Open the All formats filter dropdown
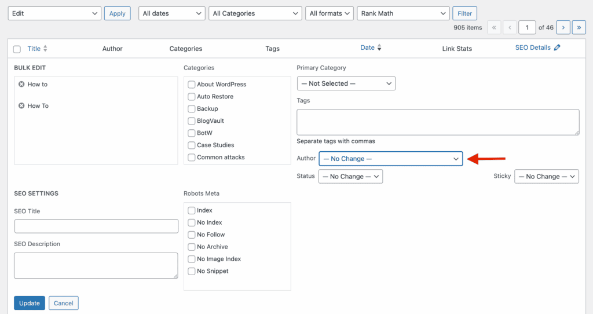 point(330,13)
